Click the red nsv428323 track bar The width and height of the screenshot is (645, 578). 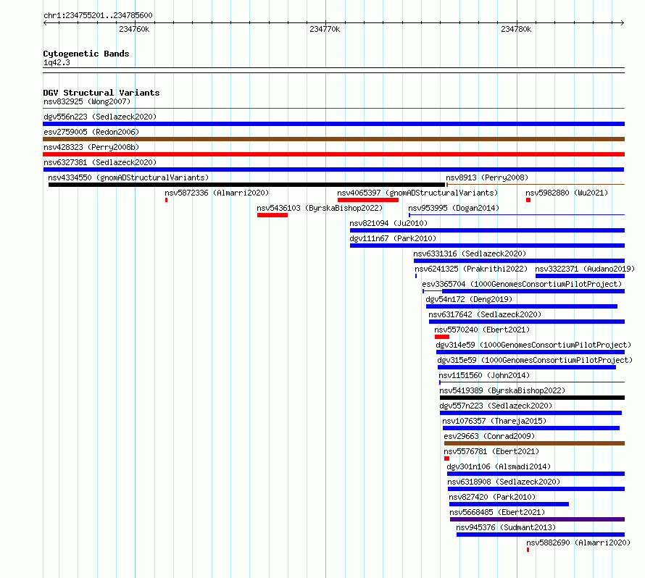pyautogui.click(x=333, y=154)
